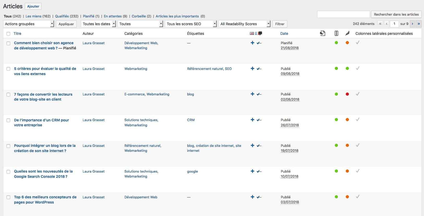Check the box for 'De l'importance d'un CRM'
This screenshot has height=216, width=424.
pos(8,120)
